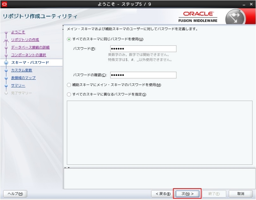Click the 表領域のマップ step bullet icon
This screenshot has width=256, height=200.
pyautogui.click(x=6, y=78)
